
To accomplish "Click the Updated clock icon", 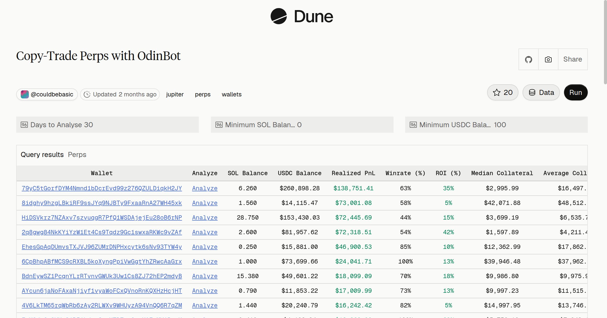I will pos(87,94).
